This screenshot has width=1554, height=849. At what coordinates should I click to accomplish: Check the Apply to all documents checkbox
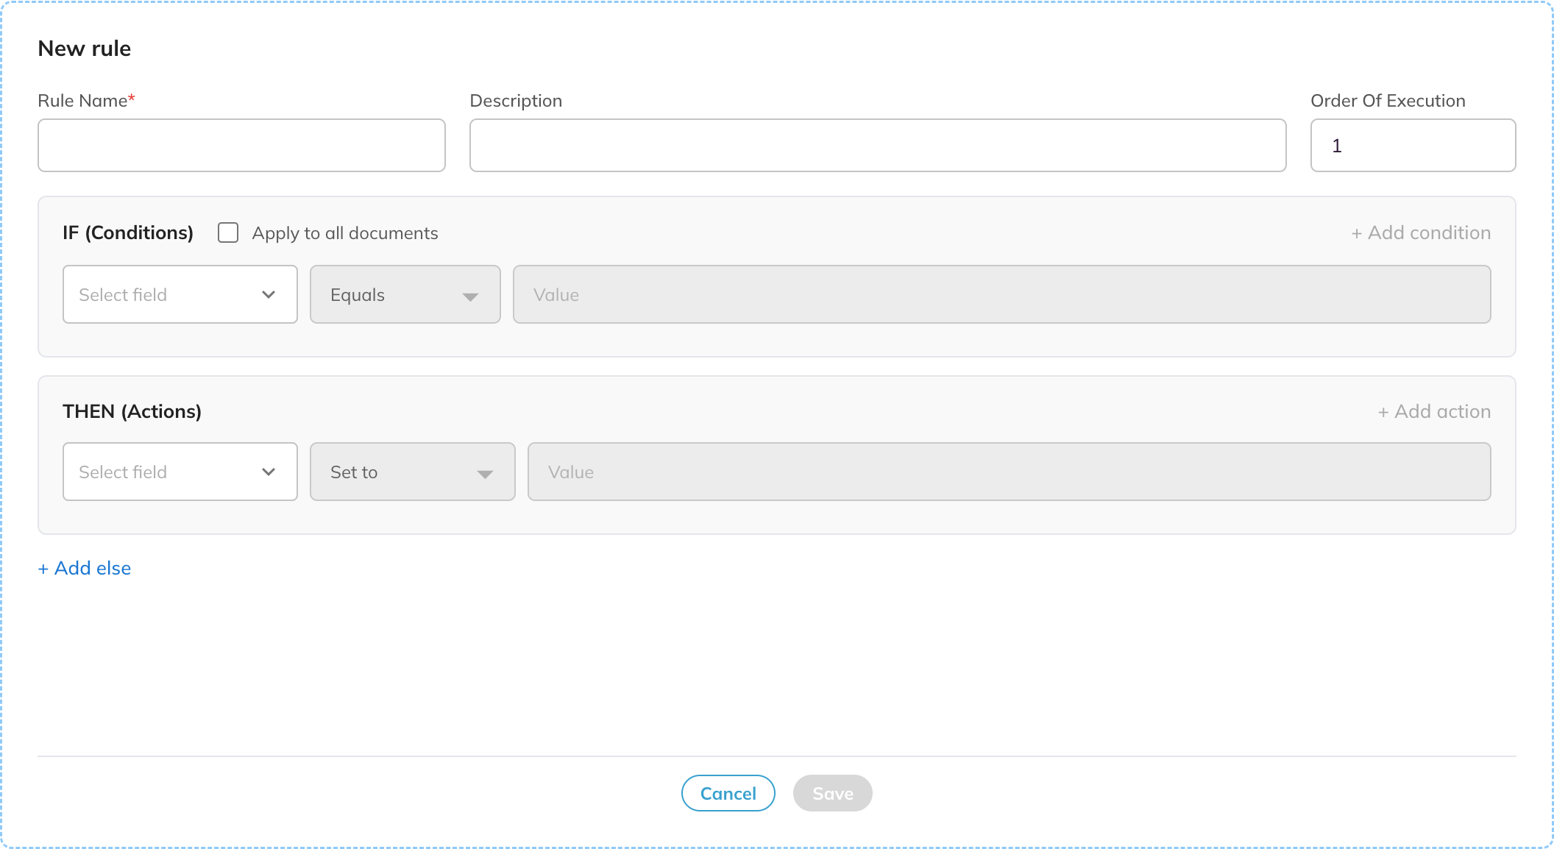pos(228,233)
